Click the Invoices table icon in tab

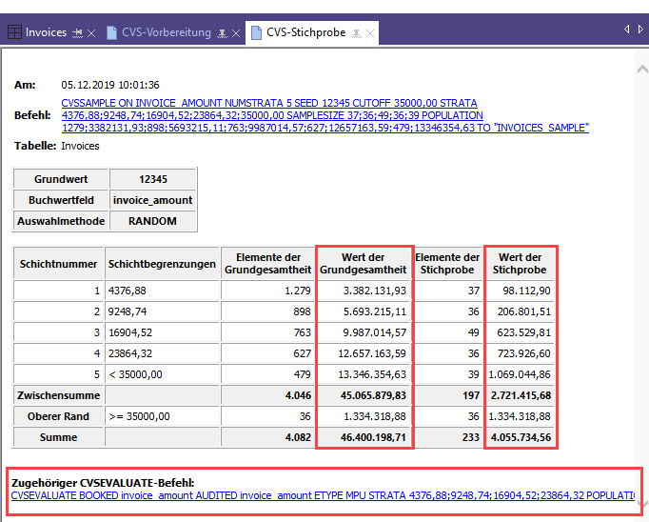click(x=14, y=32)
